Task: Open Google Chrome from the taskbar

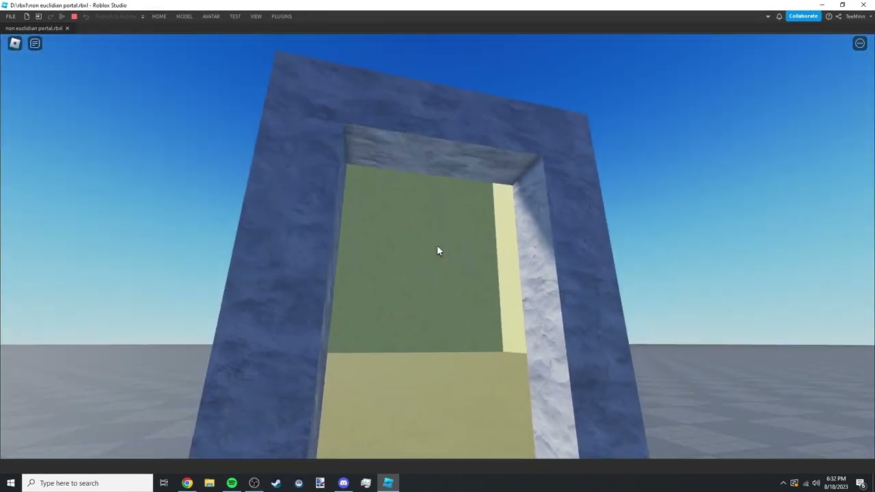Action: [x=187, y=483]
